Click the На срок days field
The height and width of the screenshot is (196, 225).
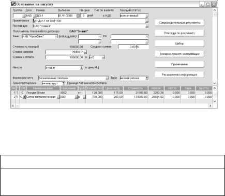point(83,16)
